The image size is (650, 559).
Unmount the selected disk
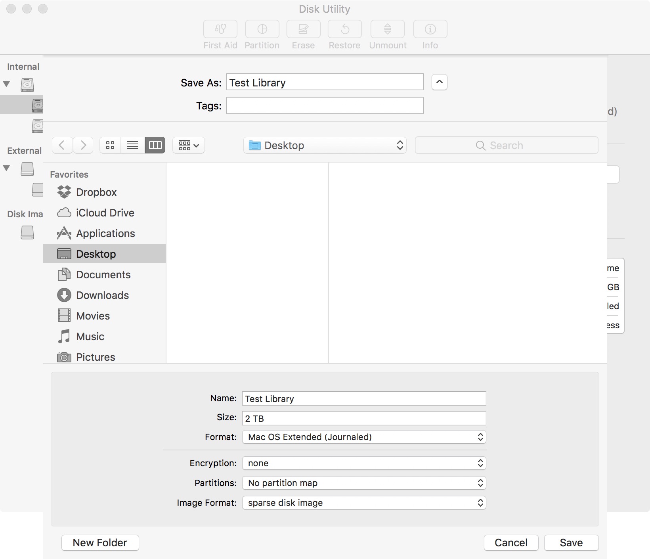click(387, 34)
